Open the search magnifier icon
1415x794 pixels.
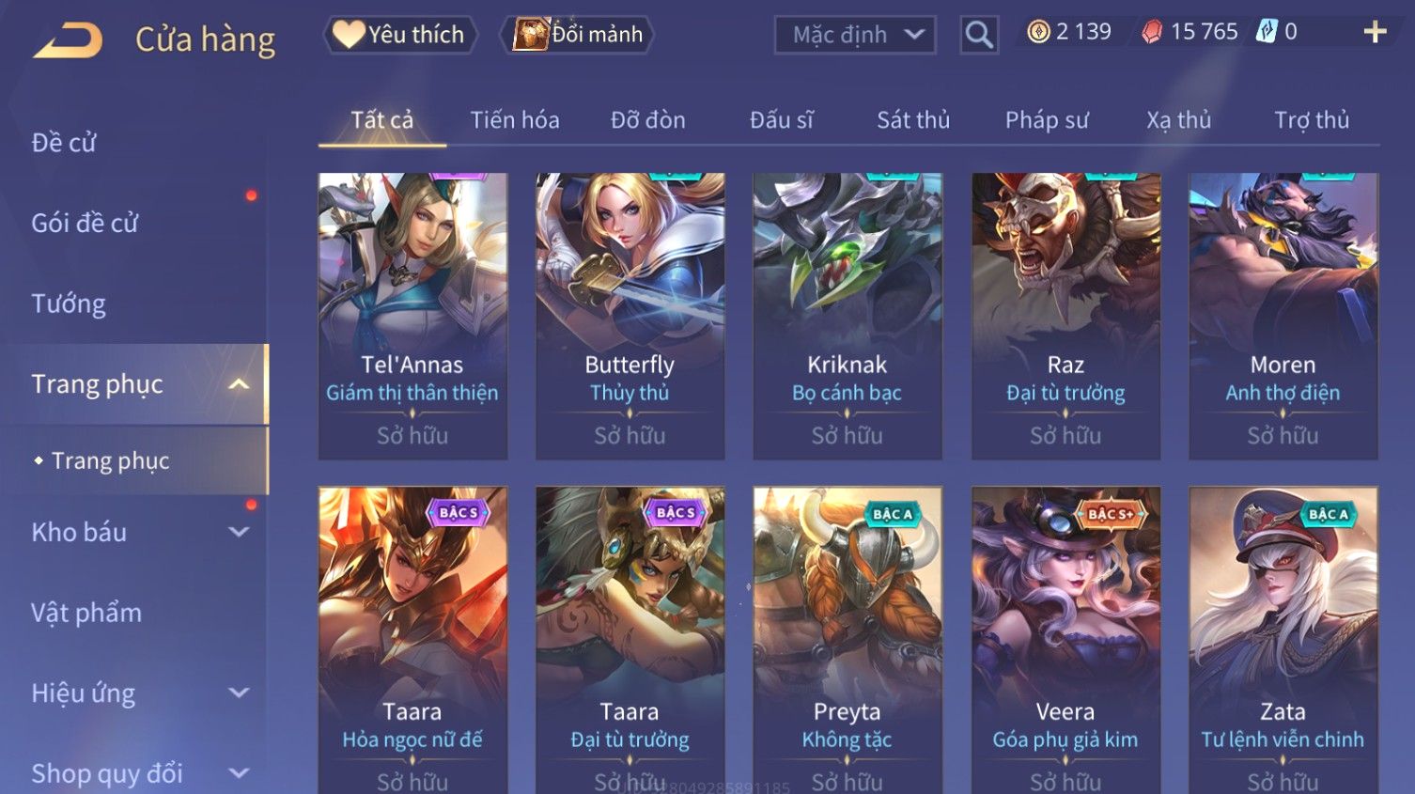(x=979, y=35)
